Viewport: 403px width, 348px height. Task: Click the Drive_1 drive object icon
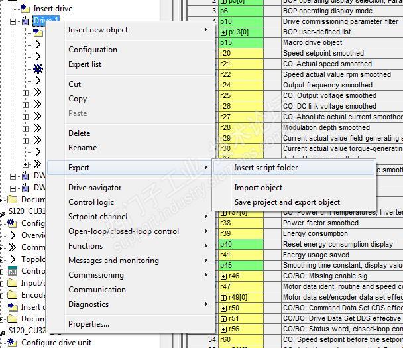tap(25, 21)
